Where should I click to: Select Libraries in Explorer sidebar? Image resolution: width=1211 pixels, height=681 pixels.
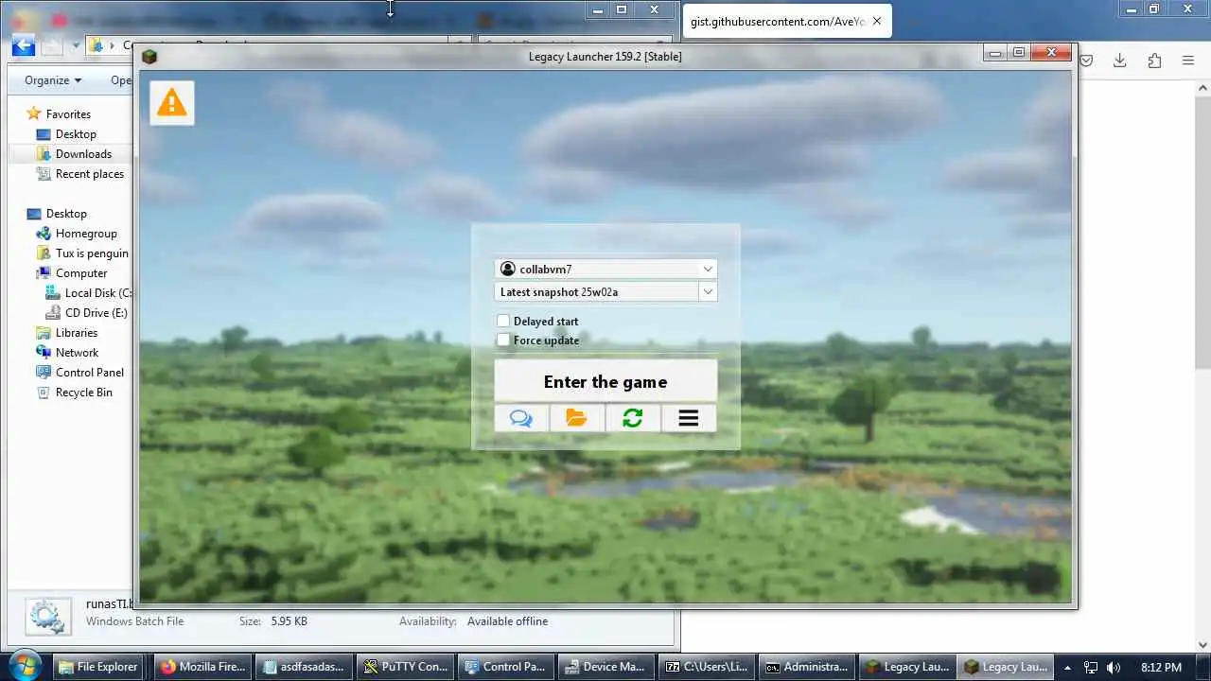77,333
